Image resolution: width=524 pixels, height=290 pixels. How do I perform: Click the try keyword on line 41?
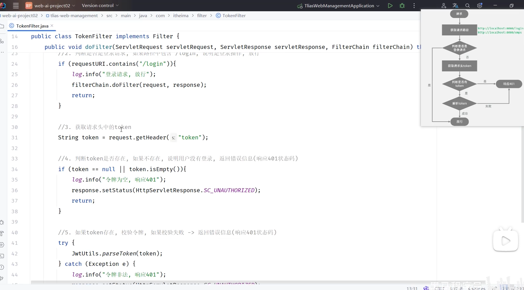tap(63, 243)
